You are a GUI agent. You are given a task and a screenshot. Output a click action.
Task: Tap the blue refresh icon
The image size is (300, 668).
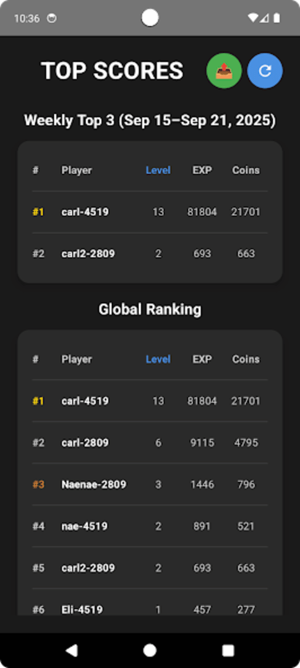(265, 71)
